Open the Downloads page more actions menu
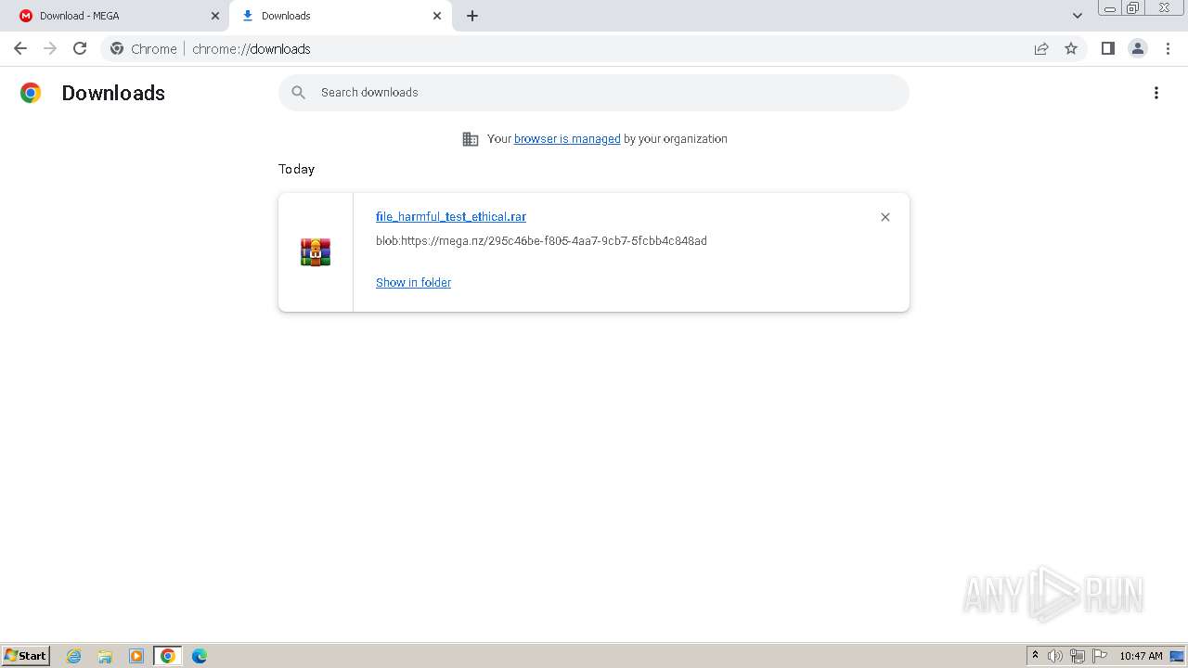This screenshot has height=668, width=1188. click(1156, 93)
